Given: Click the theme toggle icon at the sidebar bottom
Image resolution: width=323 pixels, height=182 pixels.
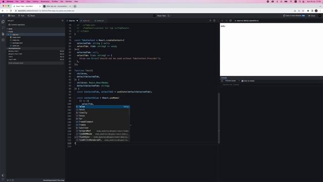Looking at the screenshot, I should tap(3, 175).
